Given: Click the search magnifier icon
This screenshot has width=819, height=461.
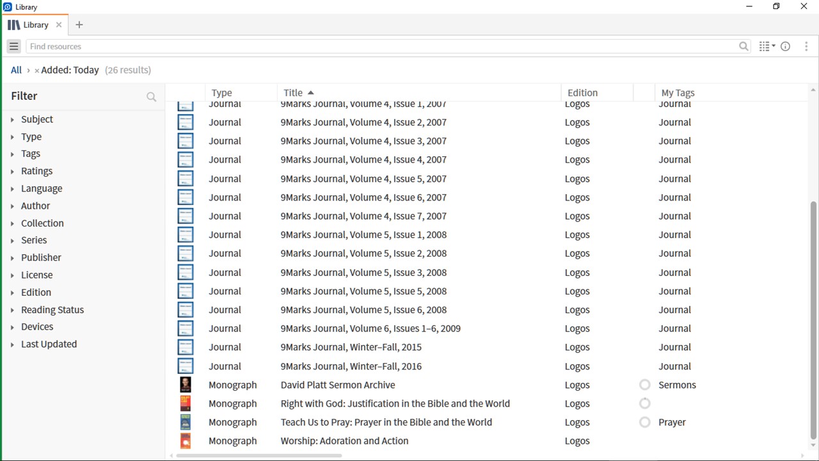Looking at the screenshot, I should click(743, 46).
